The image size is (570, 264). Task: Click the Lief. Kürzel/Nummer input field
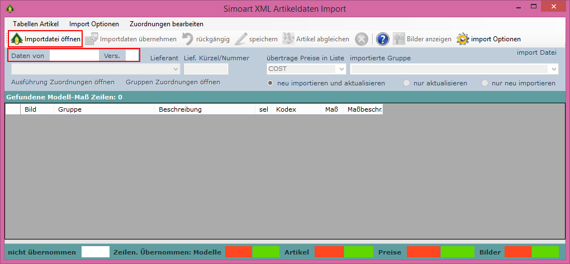206,69
